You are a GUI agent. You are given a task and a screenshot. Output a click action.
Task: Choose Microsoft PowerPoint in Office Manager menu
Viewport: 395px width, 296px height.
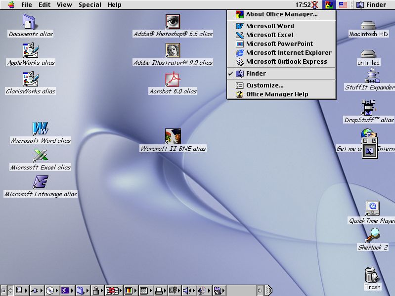coord(281,44)
